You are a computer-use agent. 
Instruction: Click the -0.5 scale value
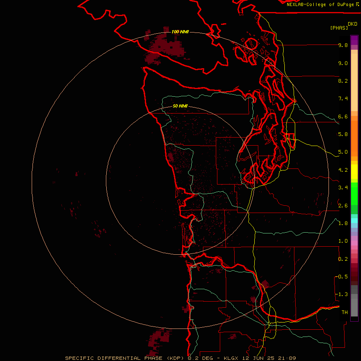pyautogui.click(x=341, y=277)
